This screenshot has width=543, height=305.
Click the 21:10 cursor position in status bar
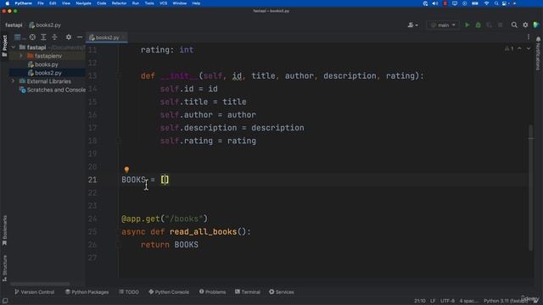pos(420,301)
